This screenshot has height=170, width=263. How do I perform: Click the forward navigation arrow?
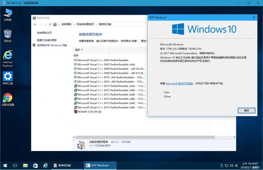[41, 25]
